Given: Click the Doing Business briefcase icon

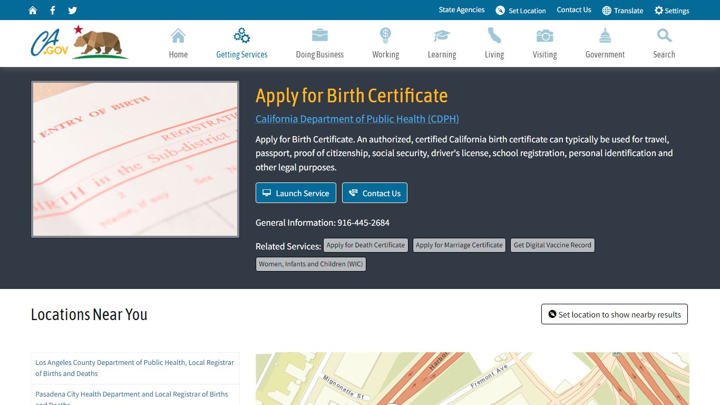Looking at the screenshot, I should pyautogui.click(x=320, y=36).
